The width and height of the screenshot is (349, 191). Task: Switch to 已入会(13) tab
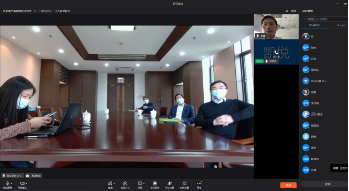(314, 25)
